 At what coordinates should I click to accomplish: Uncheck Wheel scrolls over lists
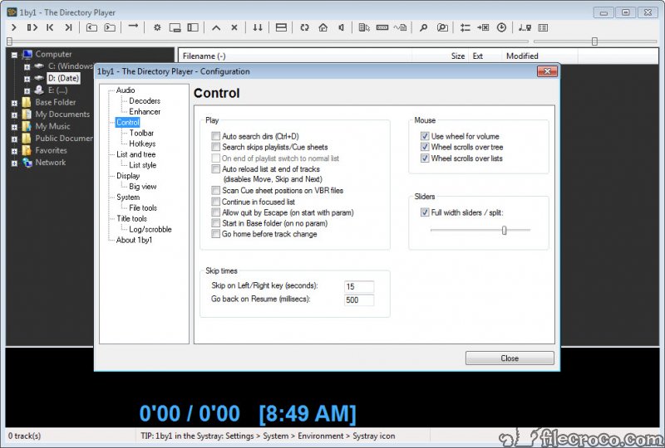(425, 158)
